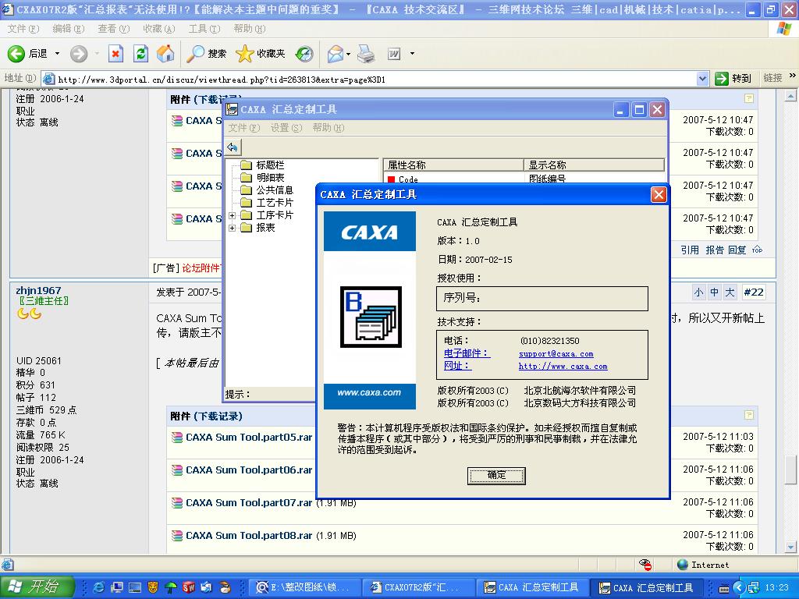Click 显示名称 column header
This screenshot has width=799, height=599.
(594, 165)
